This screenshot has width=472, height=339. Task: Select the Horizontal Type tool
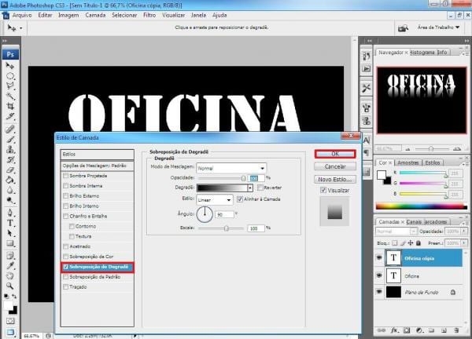pyautogui.click(x=10, y=223)
